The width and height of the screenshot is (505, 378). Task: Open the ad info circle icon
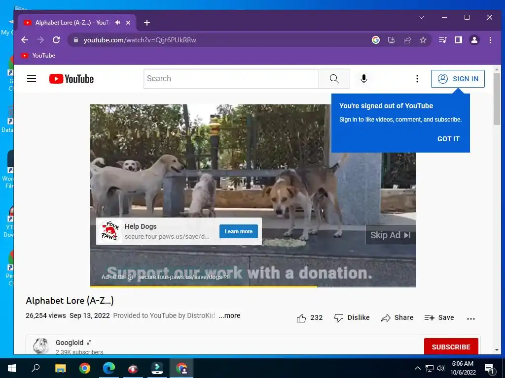pos(130,277)
